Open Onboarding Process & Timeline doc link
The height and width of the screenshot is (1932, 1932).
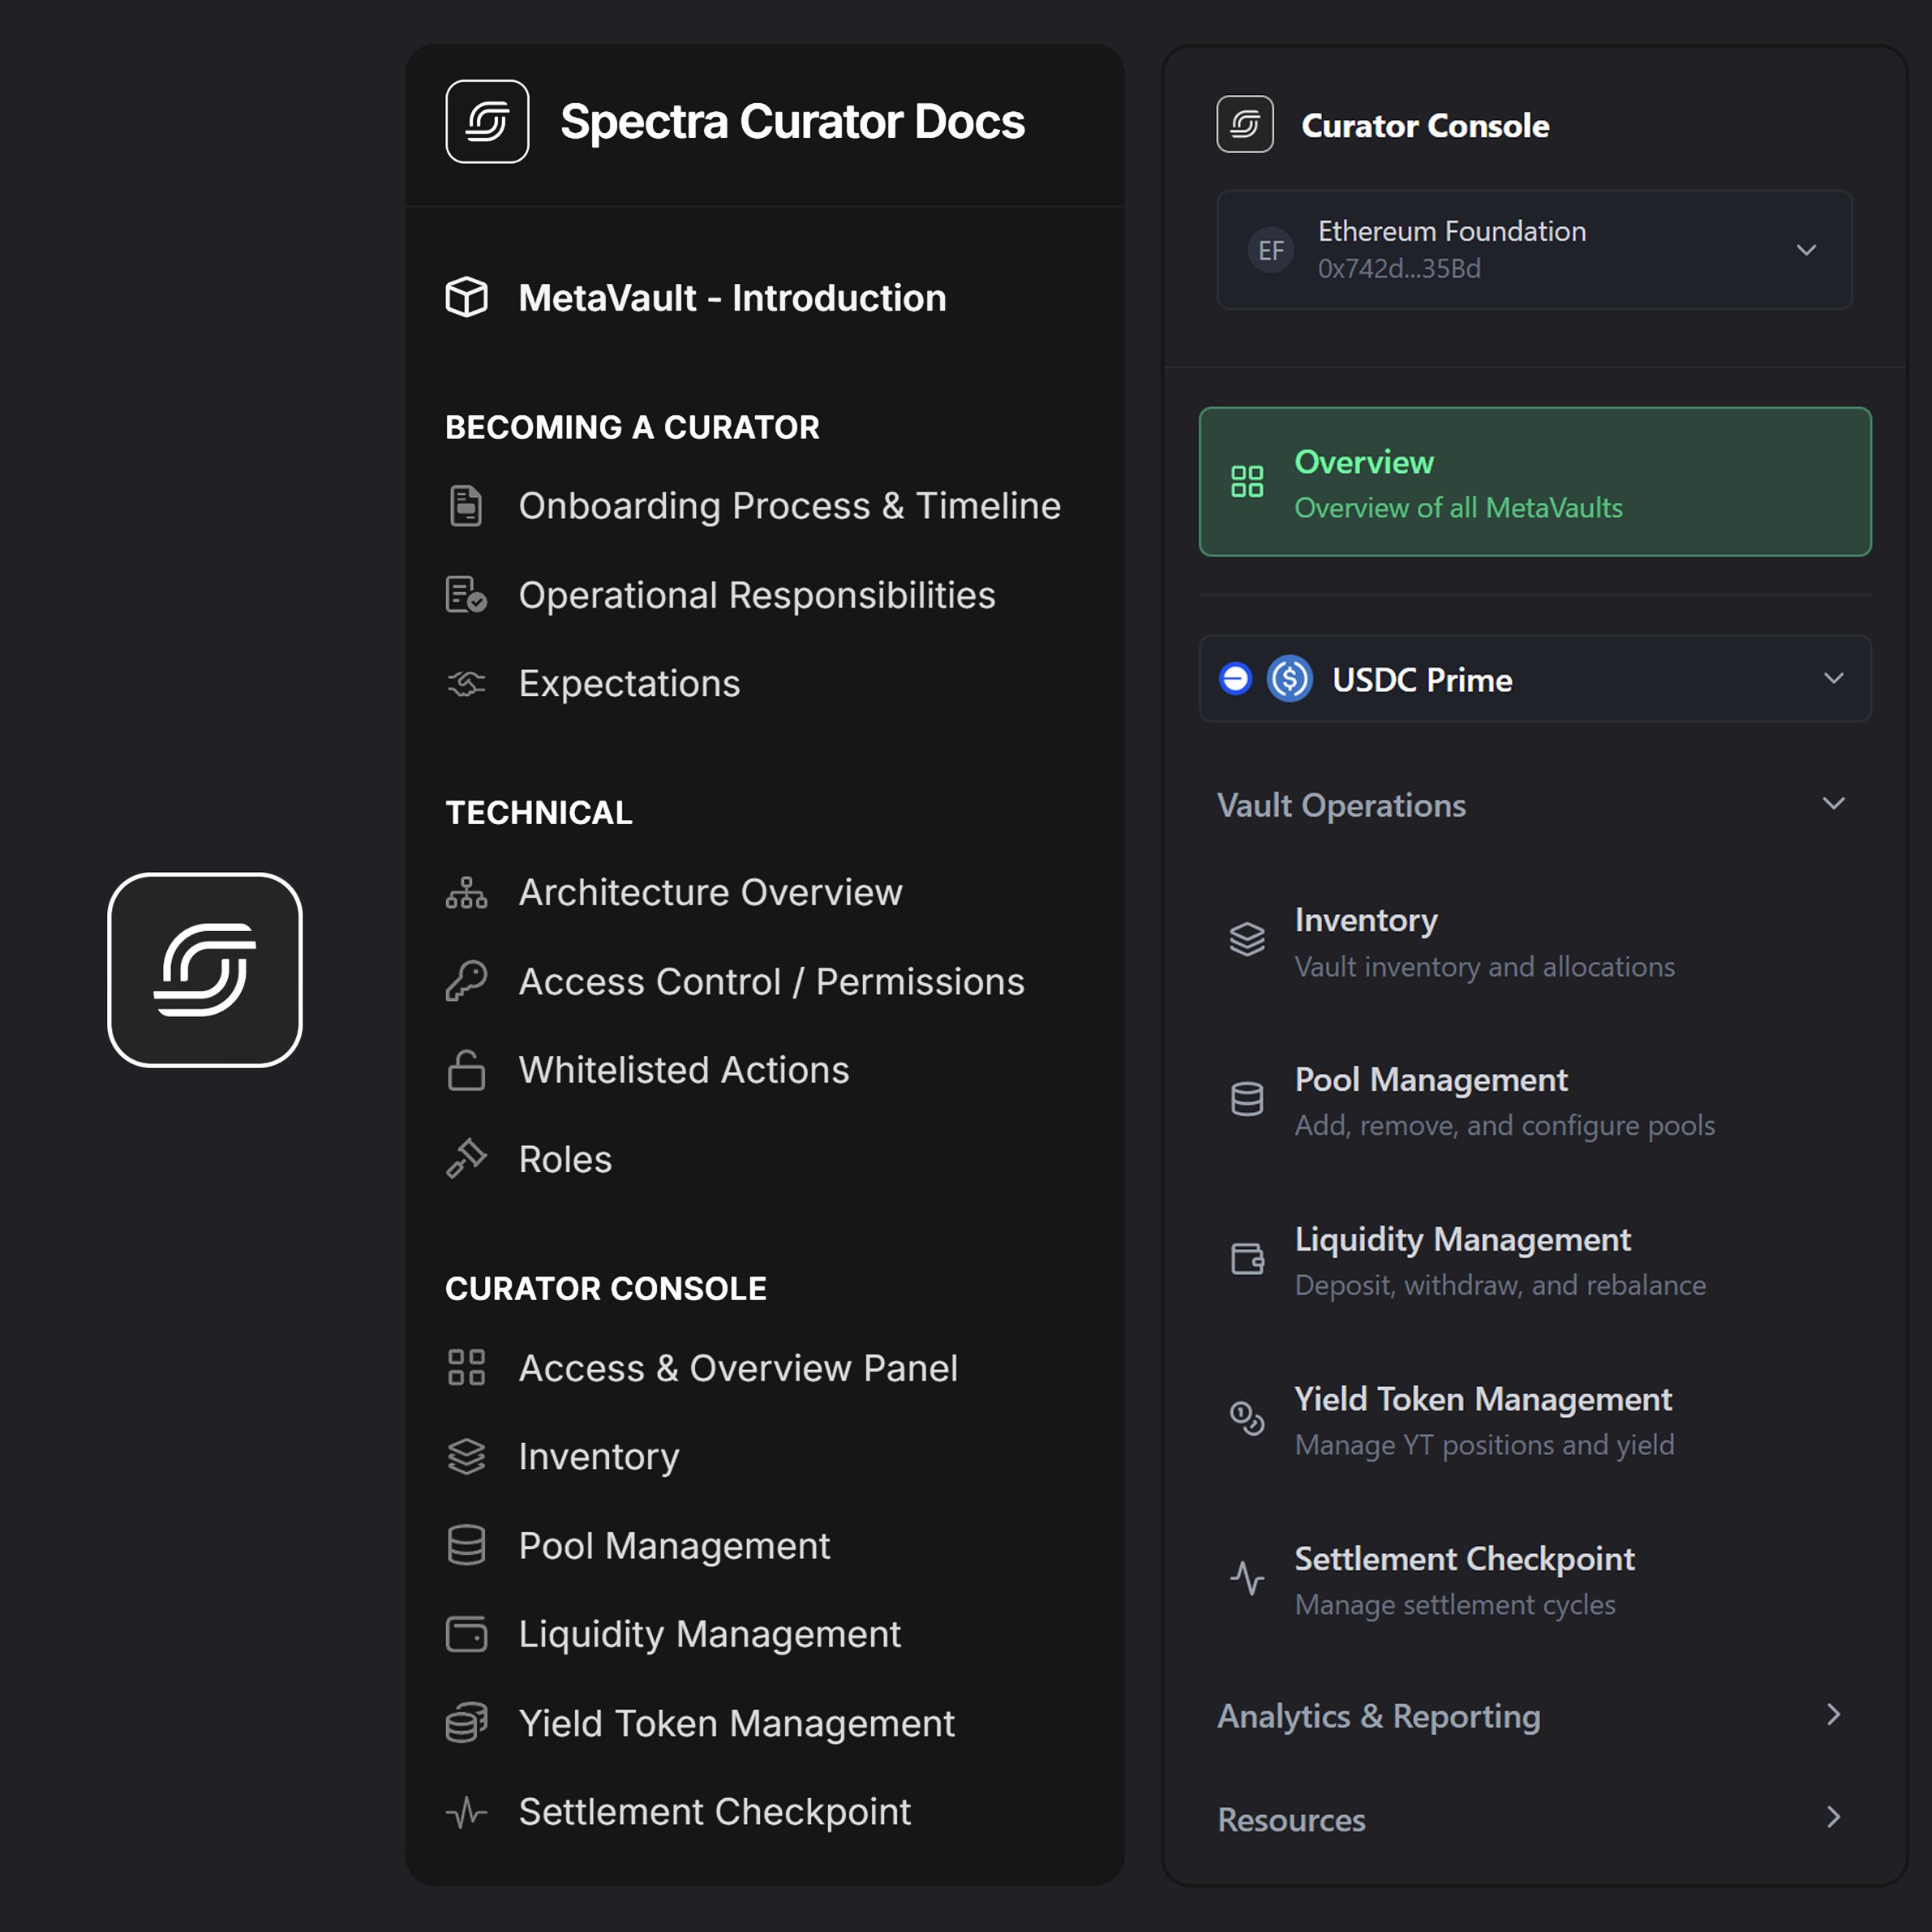click(x=789, y=506)
